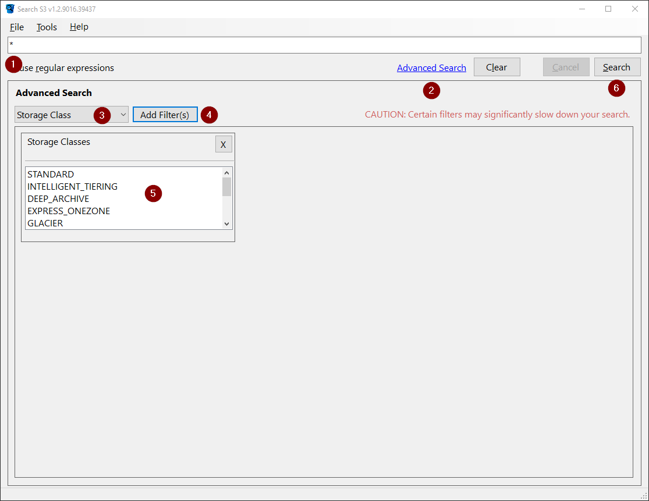Click the storage classes list scroll-down arrow

227,224
